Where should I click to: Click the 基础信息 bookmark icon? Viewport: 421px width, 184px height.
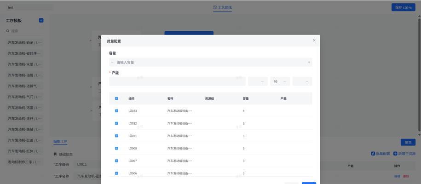point(55,154)
